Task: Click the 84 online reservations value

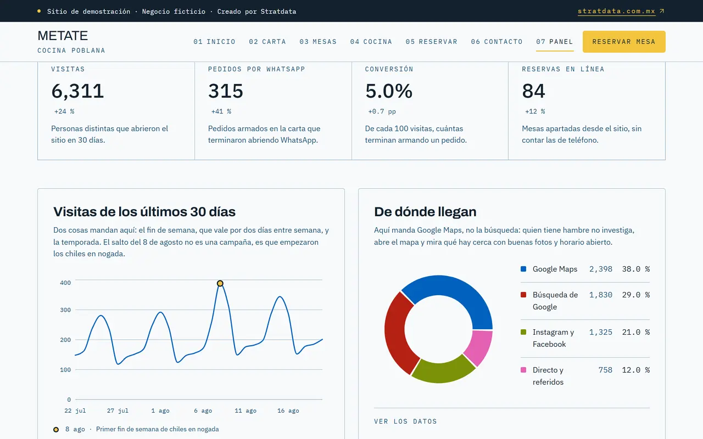Action: (x=534, y=91)
